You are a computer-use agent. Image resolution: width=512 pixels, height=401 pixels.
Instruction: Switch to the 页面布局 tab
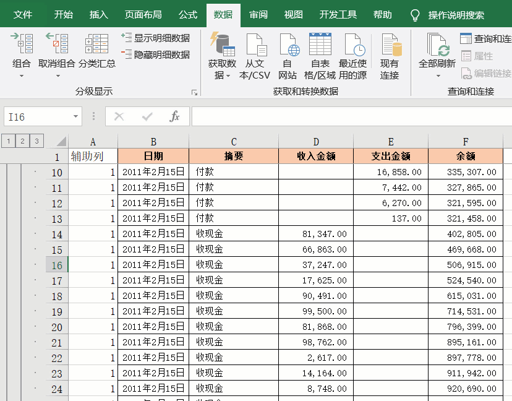(x=143, y=15)
